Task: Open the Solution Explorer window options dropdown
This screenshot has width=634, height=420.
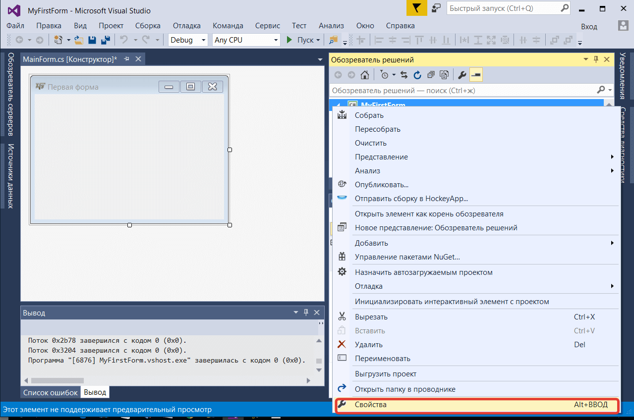Action: (x=585, y=60)
